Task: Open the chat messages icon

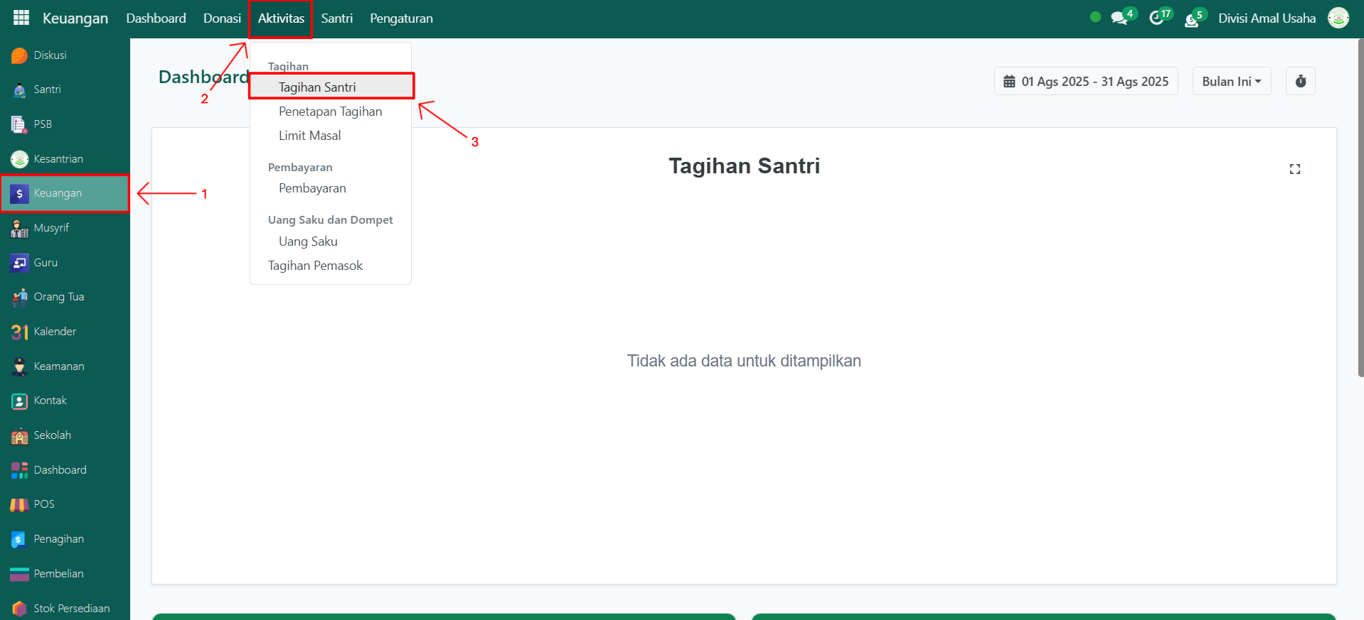Action: 1119,18
